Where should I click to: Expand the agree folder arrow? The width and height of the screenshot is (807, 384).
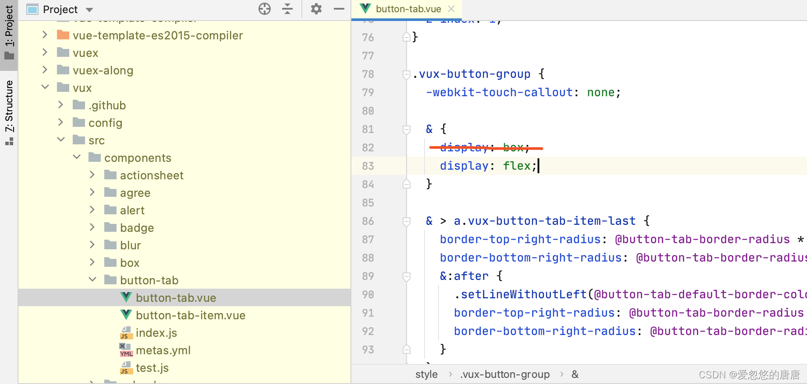pyautogui.click(x=92, y=192)
